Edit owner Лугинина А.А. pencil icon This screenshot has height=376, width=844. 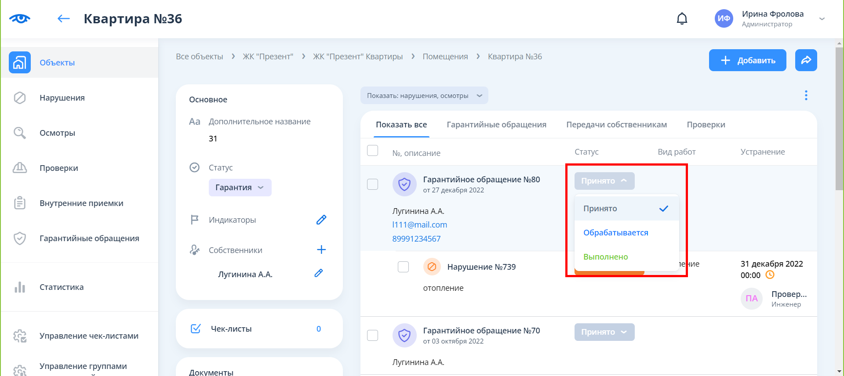click(319, 273)
